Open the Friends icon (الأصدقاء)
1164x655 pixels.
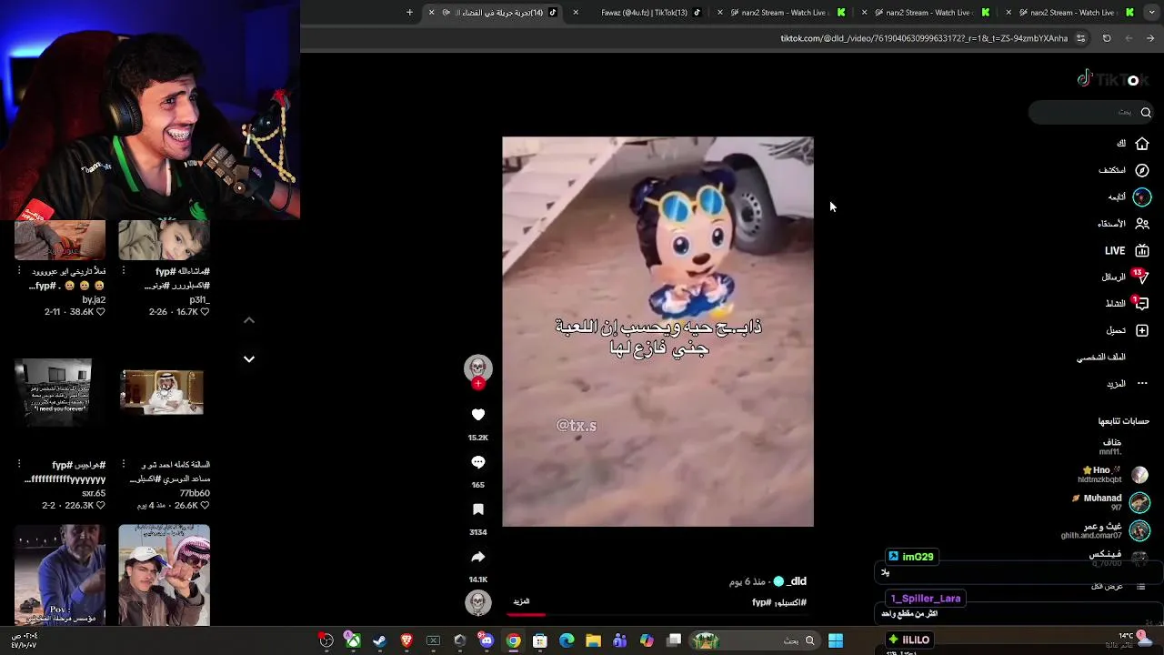point(1142,224)
